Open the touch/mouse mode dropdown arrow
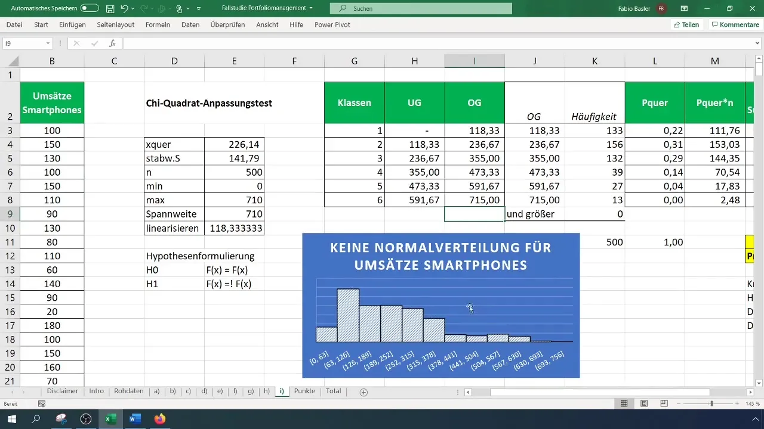Image resolution: width=764 pixels, height=429 pixels. 187,8
